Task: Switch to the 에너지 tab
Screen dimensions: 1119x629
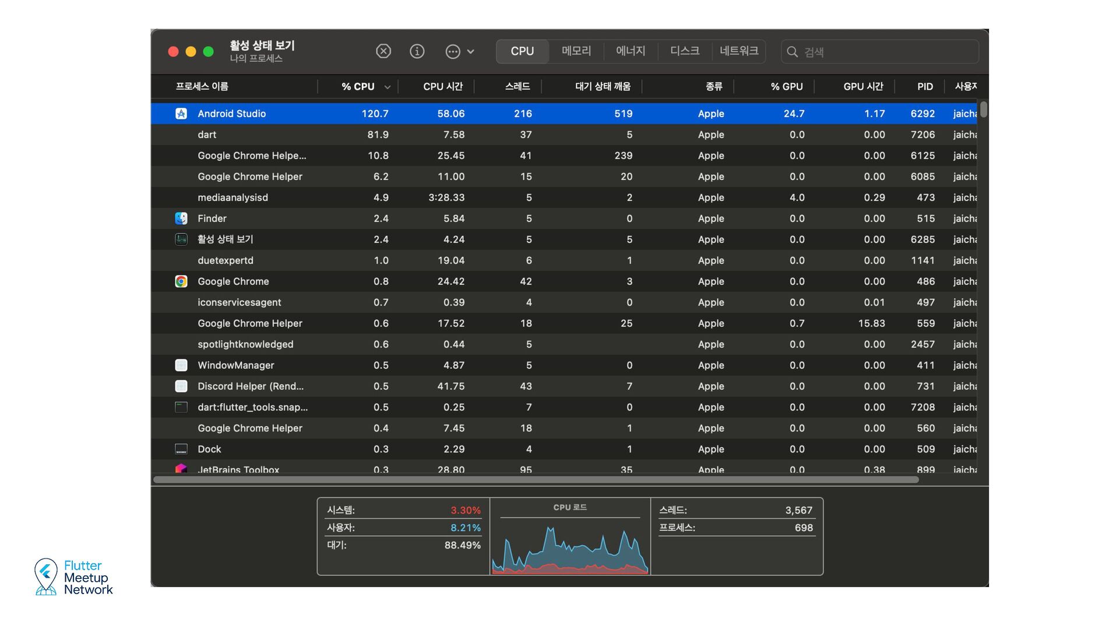Action: [630, 51]
